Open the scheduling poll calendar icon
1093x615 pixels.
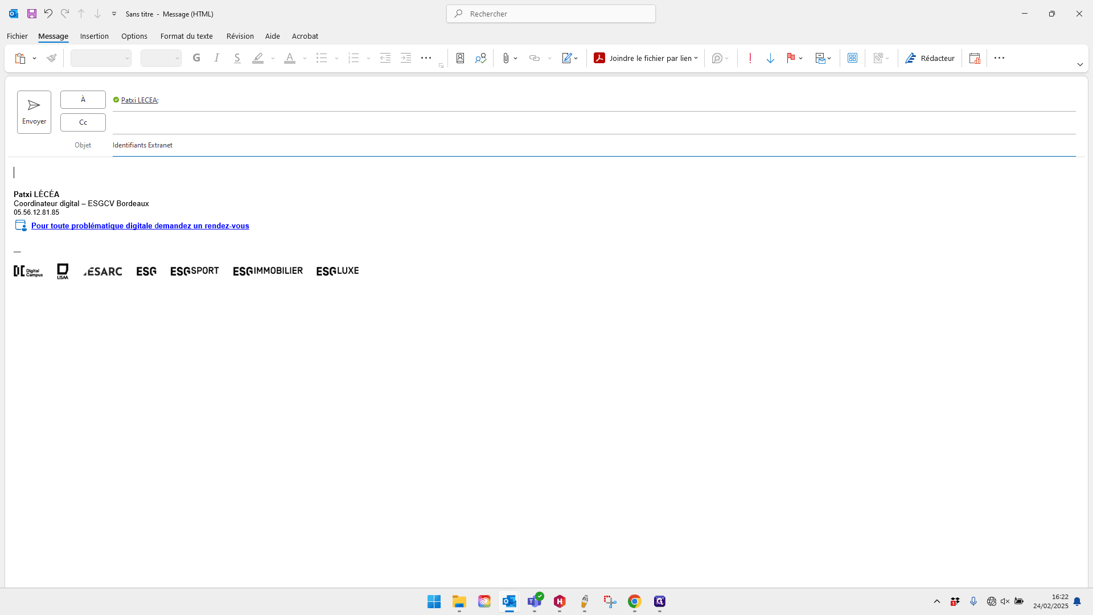point(975,58)
